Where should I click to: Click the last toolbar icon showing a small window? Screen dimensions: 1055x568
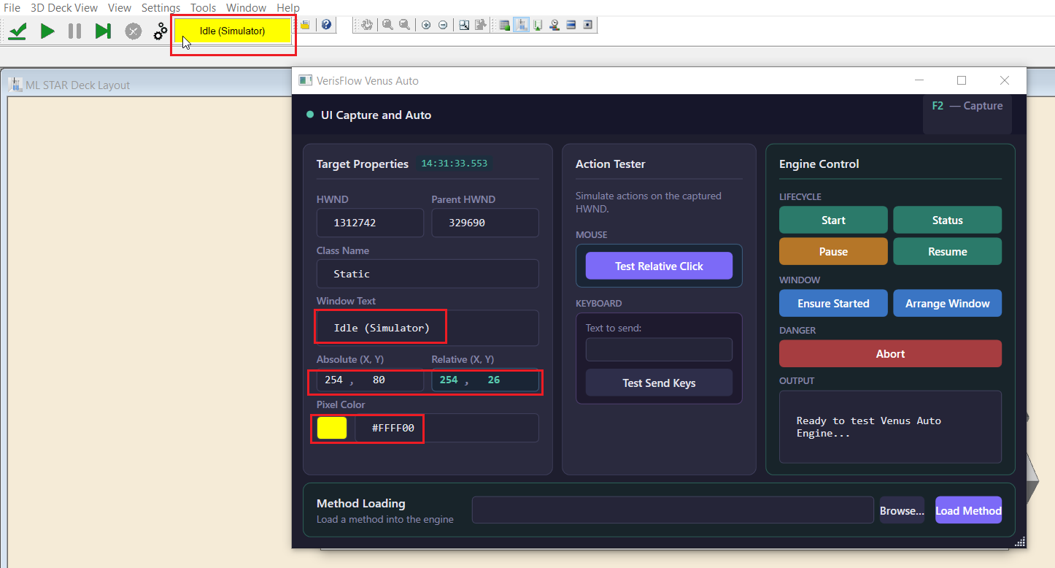(x=588, y=25)
